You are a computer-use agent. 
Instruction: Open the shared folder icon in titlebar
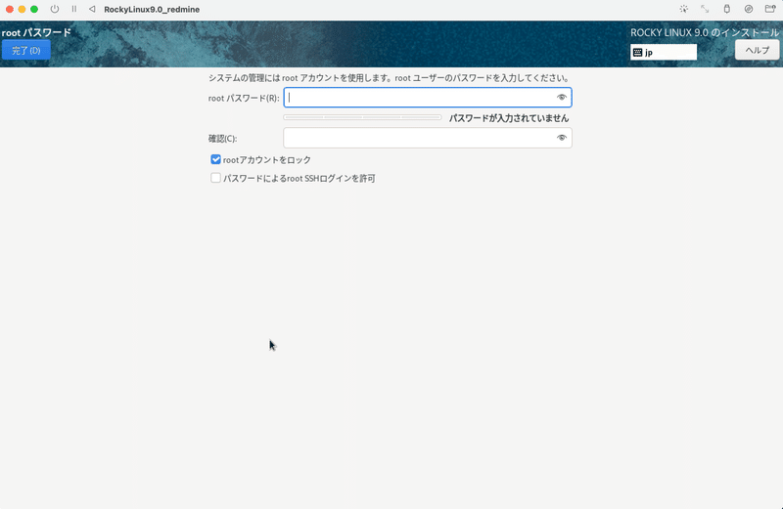tap(770, 9)
